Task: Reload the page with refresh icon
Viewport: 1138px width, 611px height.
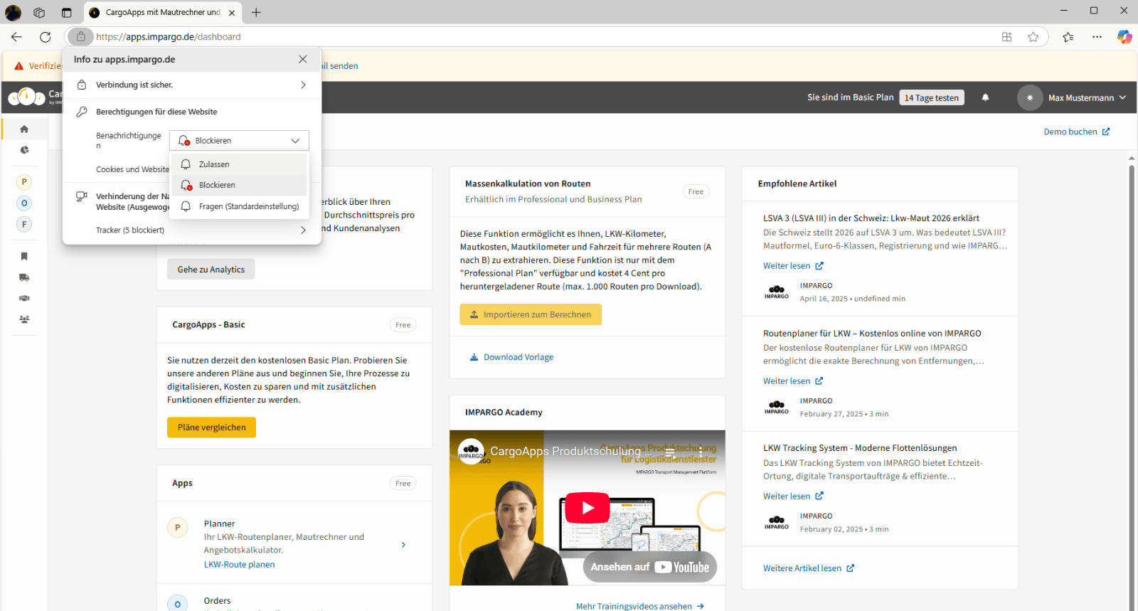Action: 46,36
